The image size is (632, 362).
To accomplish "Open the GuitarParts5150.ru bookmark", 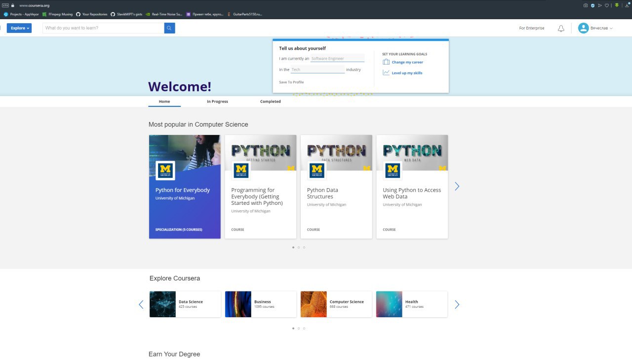I will pyautogui.click(x=245, y=14).
